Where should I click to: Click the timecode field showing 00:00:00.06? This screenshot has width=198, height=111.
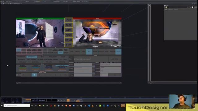coord(39,100)
